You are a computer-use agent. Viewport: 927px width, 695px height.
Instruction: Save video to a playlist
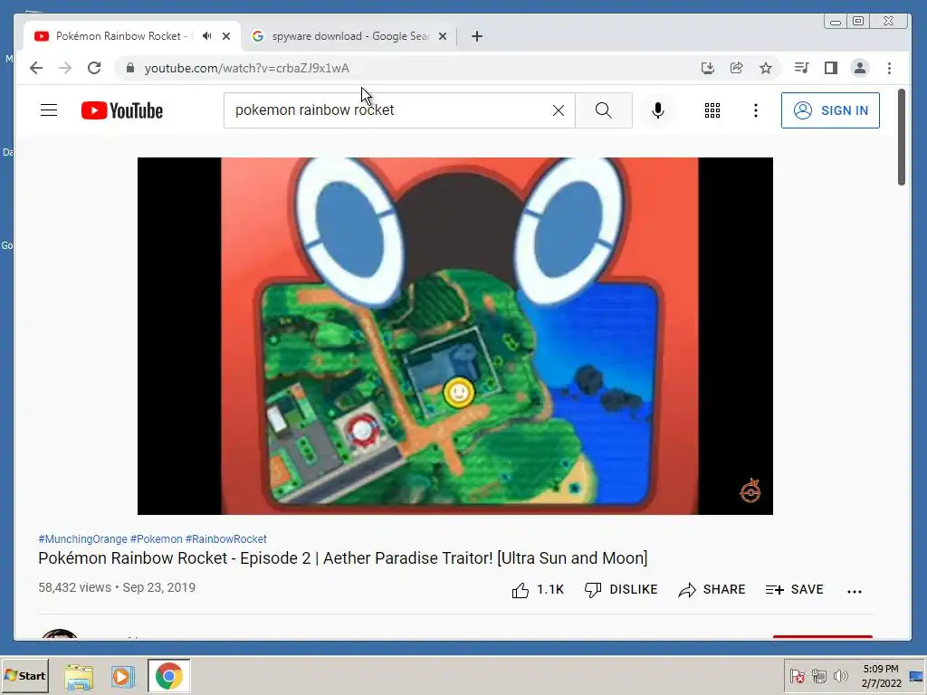(794, 590)
